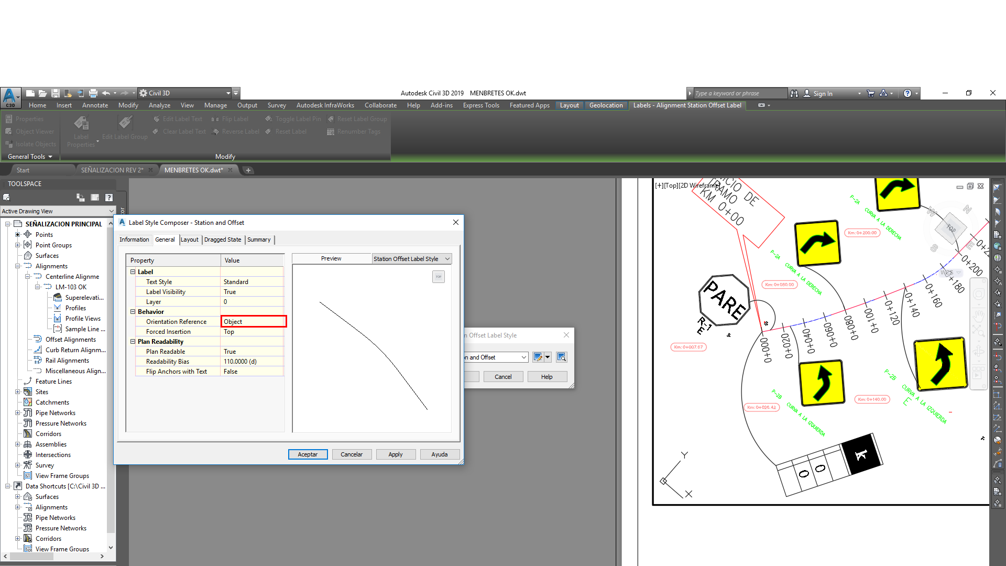Open the Station Offset Label Style preview dropdown
Screen dimensions: 1006x566
point(447,258)
